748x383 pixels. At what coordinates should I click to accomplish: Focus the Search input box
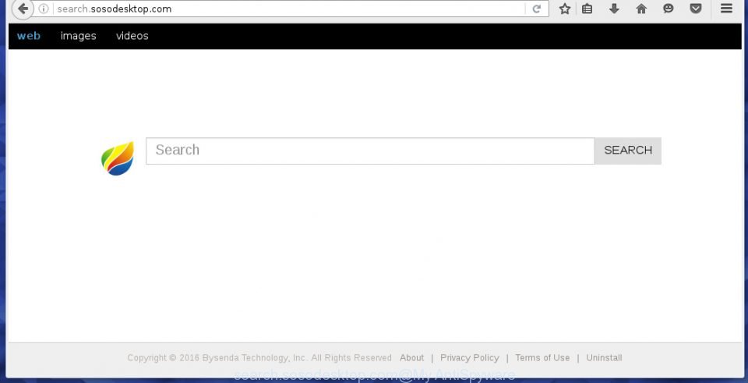tap(370, 151)
